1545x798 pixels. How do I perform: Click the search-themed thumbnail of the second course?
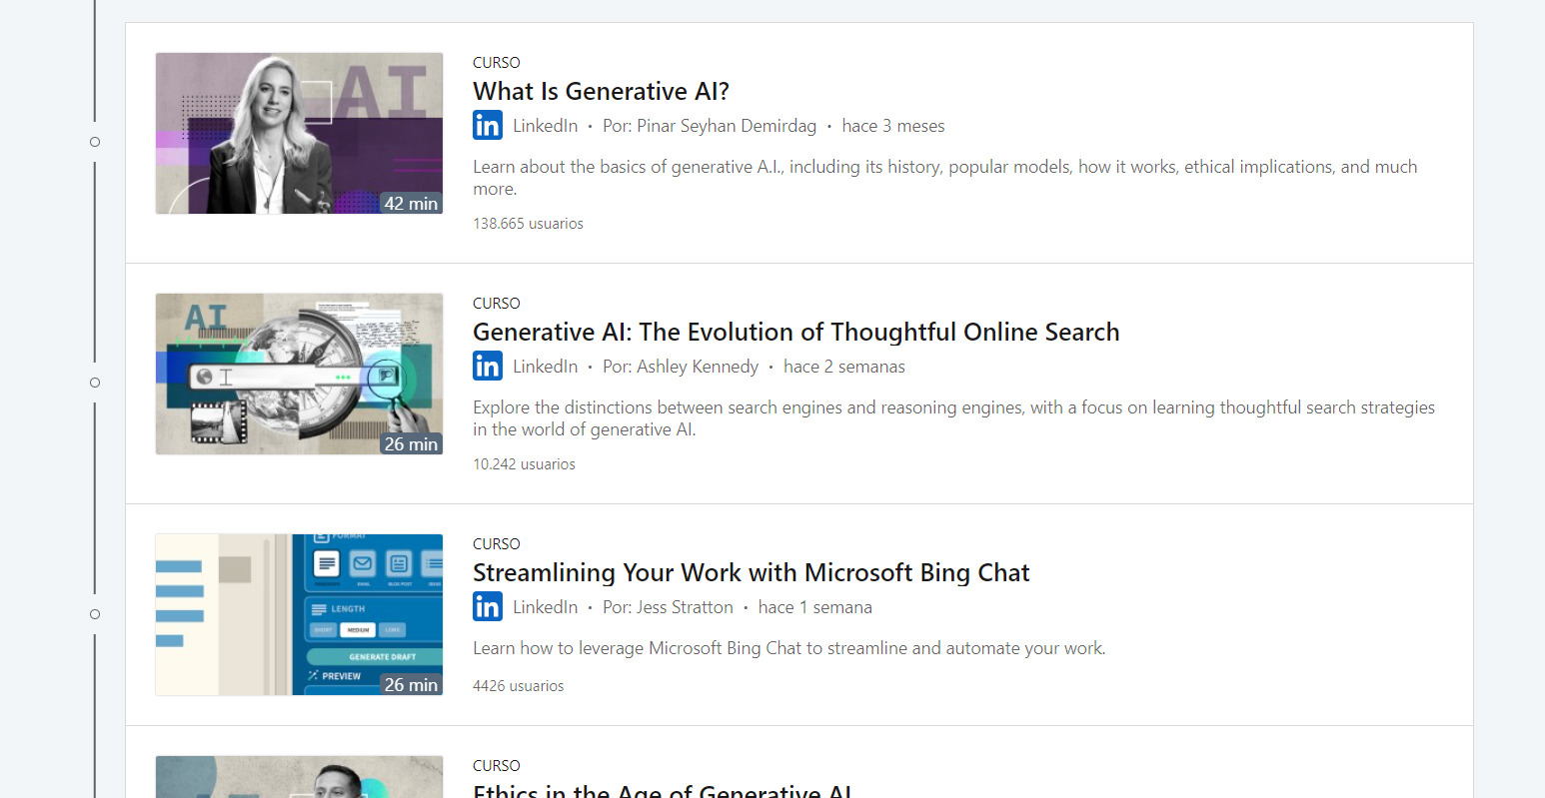point(299,374)
